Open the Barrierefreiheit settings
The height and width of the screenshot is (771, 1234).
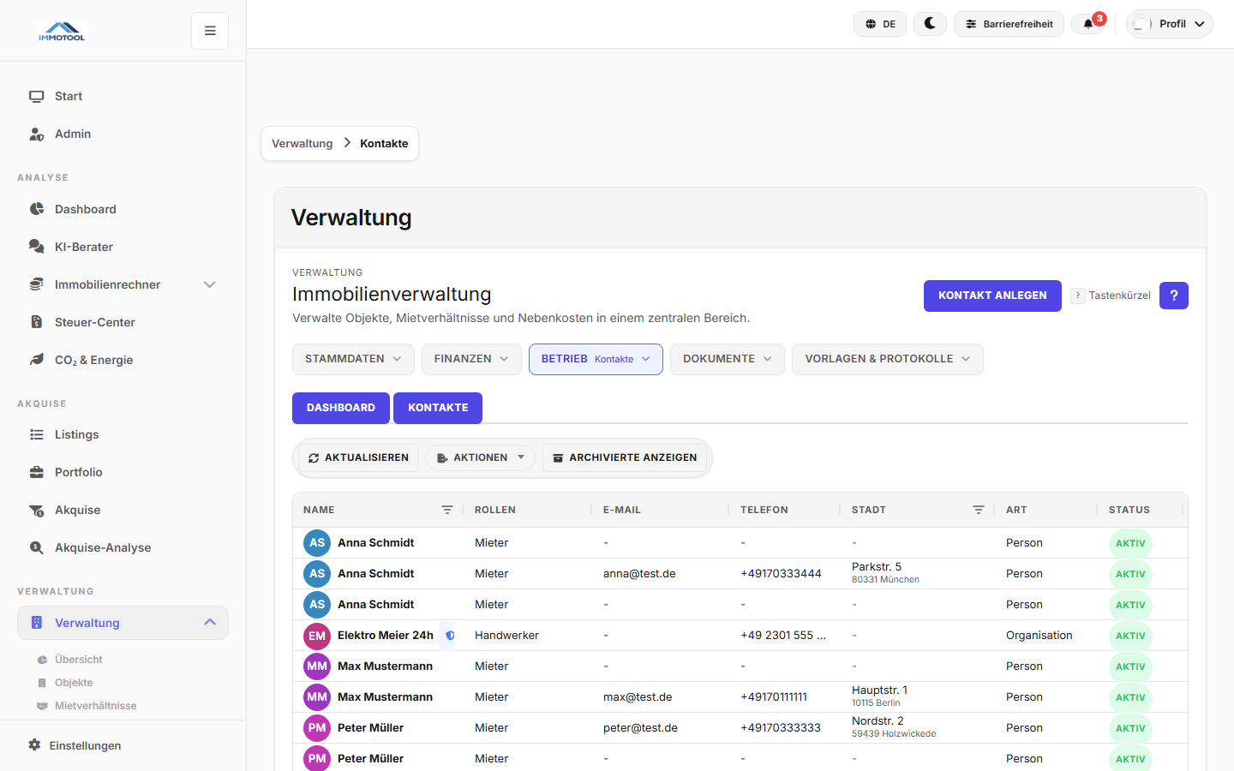click(x=1009, y=23)
